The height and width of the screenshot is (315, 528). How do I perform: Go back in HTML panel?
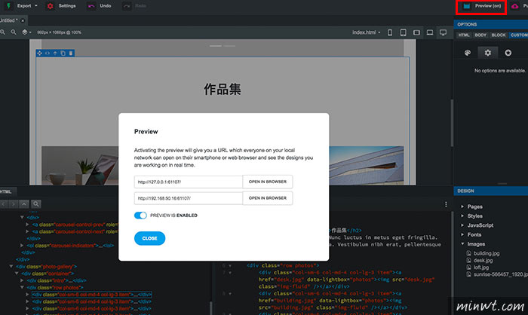tap(3, 204)
